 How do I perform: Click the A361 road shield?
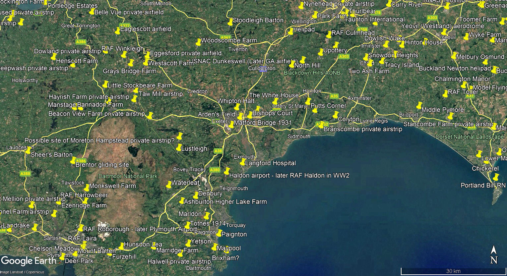(225, 37)
